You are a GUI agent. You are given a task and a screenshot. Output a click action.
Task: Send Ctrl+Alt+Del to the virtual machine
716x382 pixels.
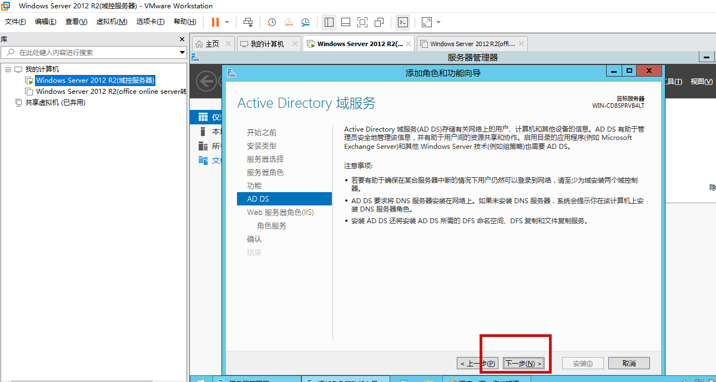[248, 22]
